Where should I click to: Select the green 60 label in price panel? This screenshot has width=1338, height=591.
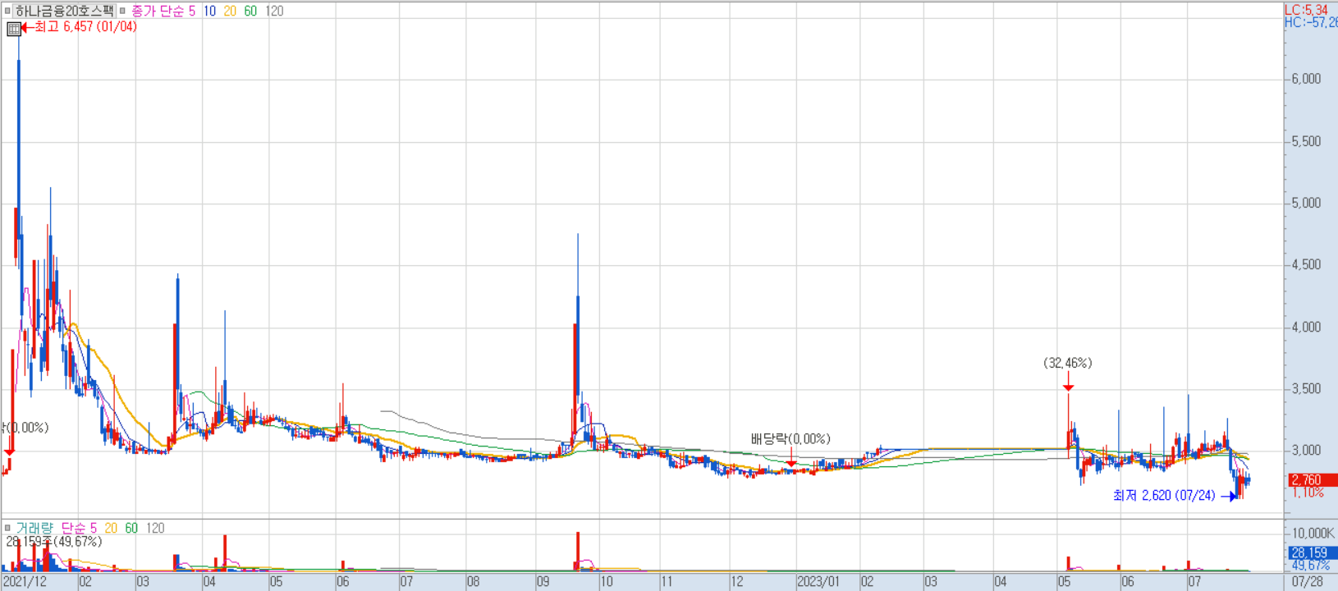click(x=250, y=11)
